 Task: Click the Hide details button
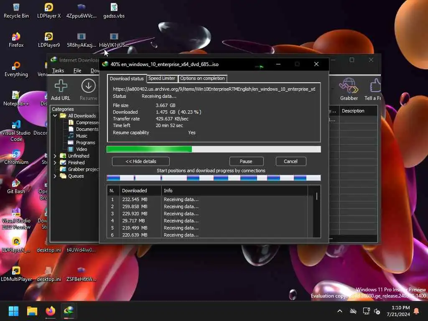[141, 161]
